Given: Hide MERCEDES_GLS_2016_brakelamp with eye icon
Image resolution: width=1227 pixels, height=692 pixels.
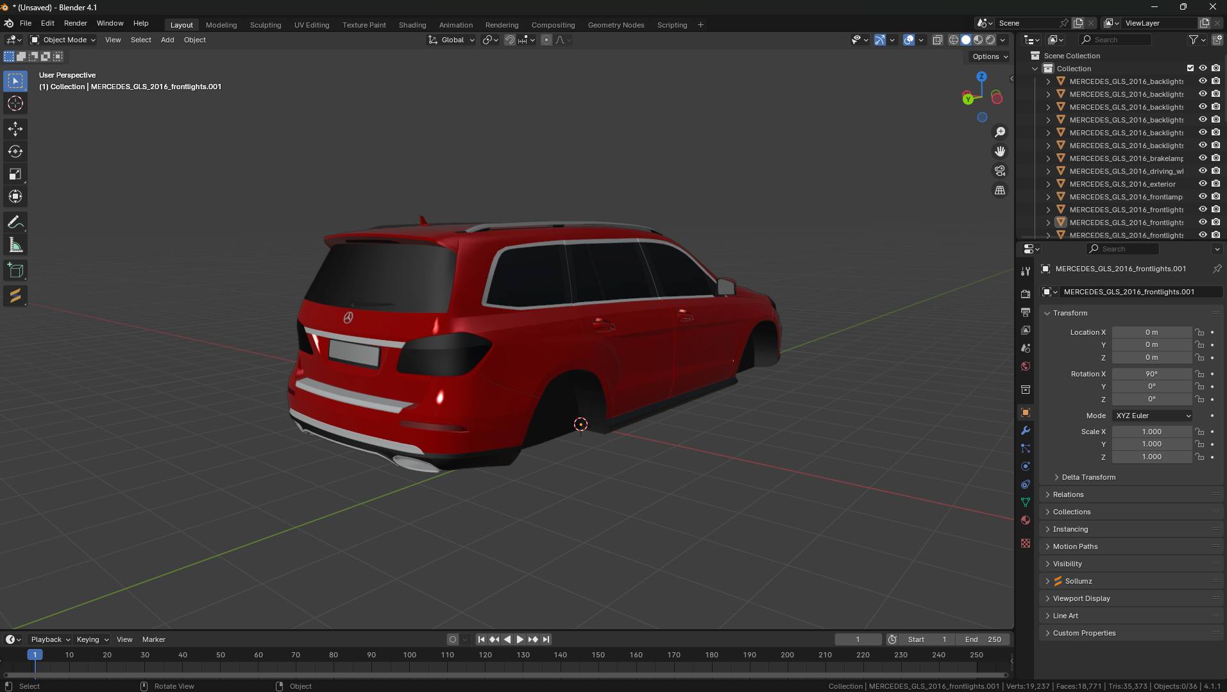Looking at the screenshot, I should coord(1203,158).
